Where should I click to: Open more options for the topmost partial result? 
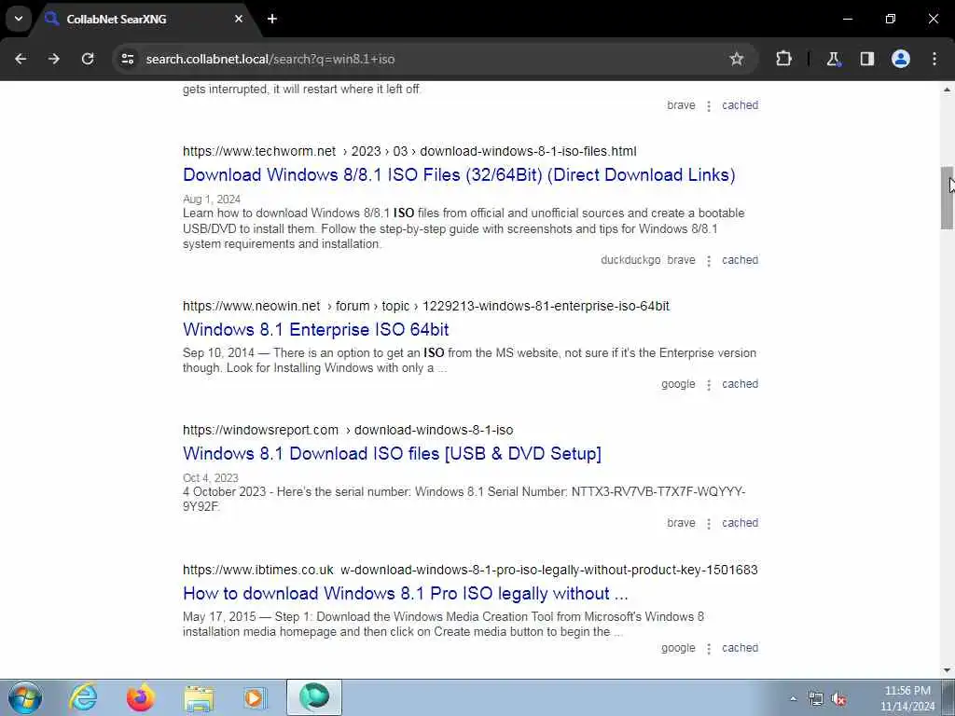tap(709, 106)
